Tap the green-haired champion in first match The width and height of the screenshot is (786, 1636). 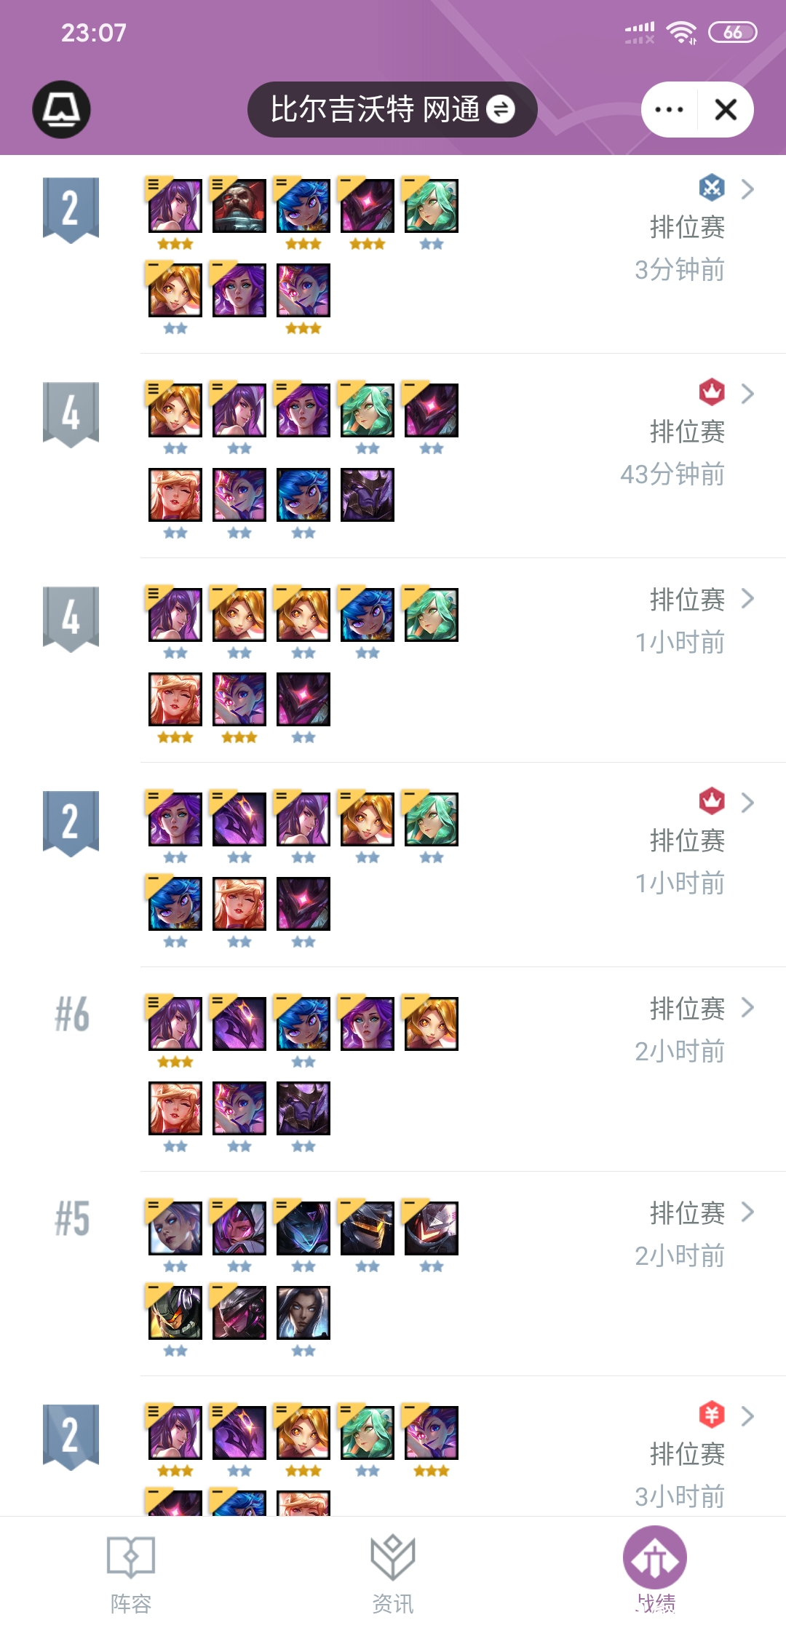coord(432,207)
